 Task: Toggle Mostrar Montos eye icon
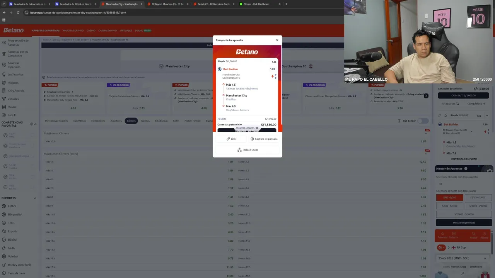click(257, 128)
